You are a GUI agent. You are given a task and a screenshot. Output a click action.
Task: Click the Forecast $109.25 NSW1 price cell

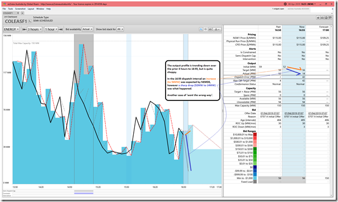tap(325, 38)
